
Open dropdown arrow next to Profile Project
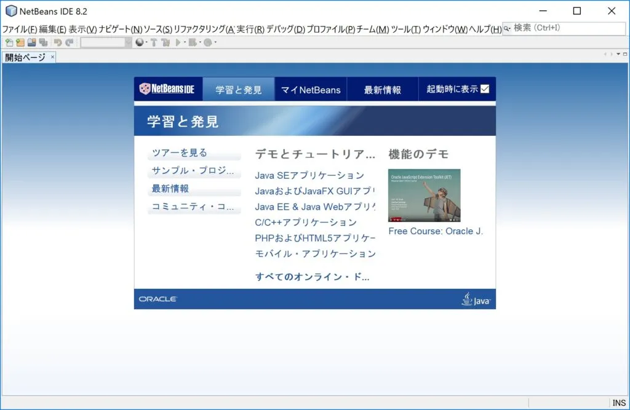(x=215, y=42)
